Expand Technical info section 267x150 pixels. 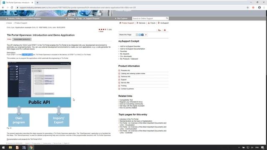coord(126,77)
